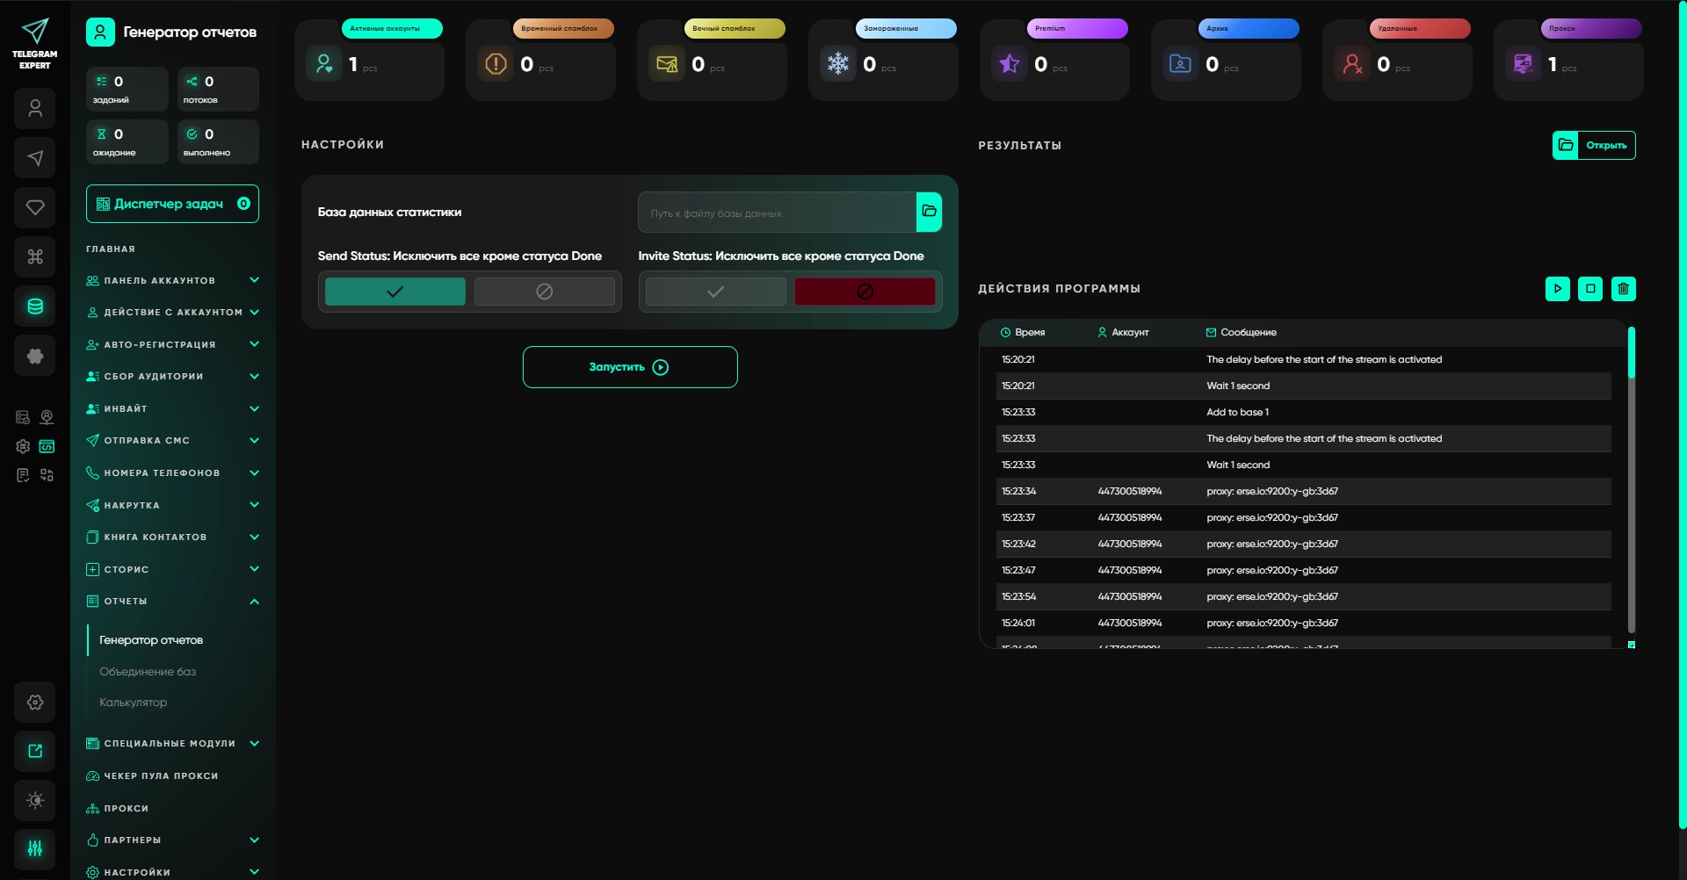Image resolution: width=1687 pixels, height=880 pixels.
Task: Click the gear settings icon in sidebar
Action: pyautogui.click(x=35, y=702)
